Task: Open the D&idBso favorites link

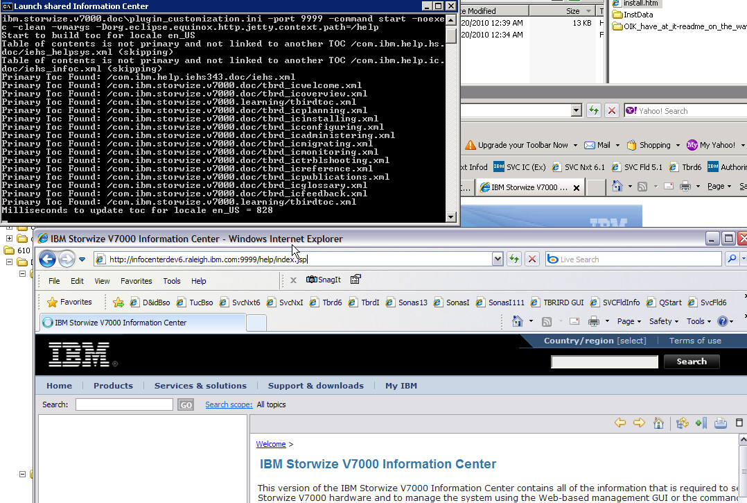Action: (x=150, y=302)
